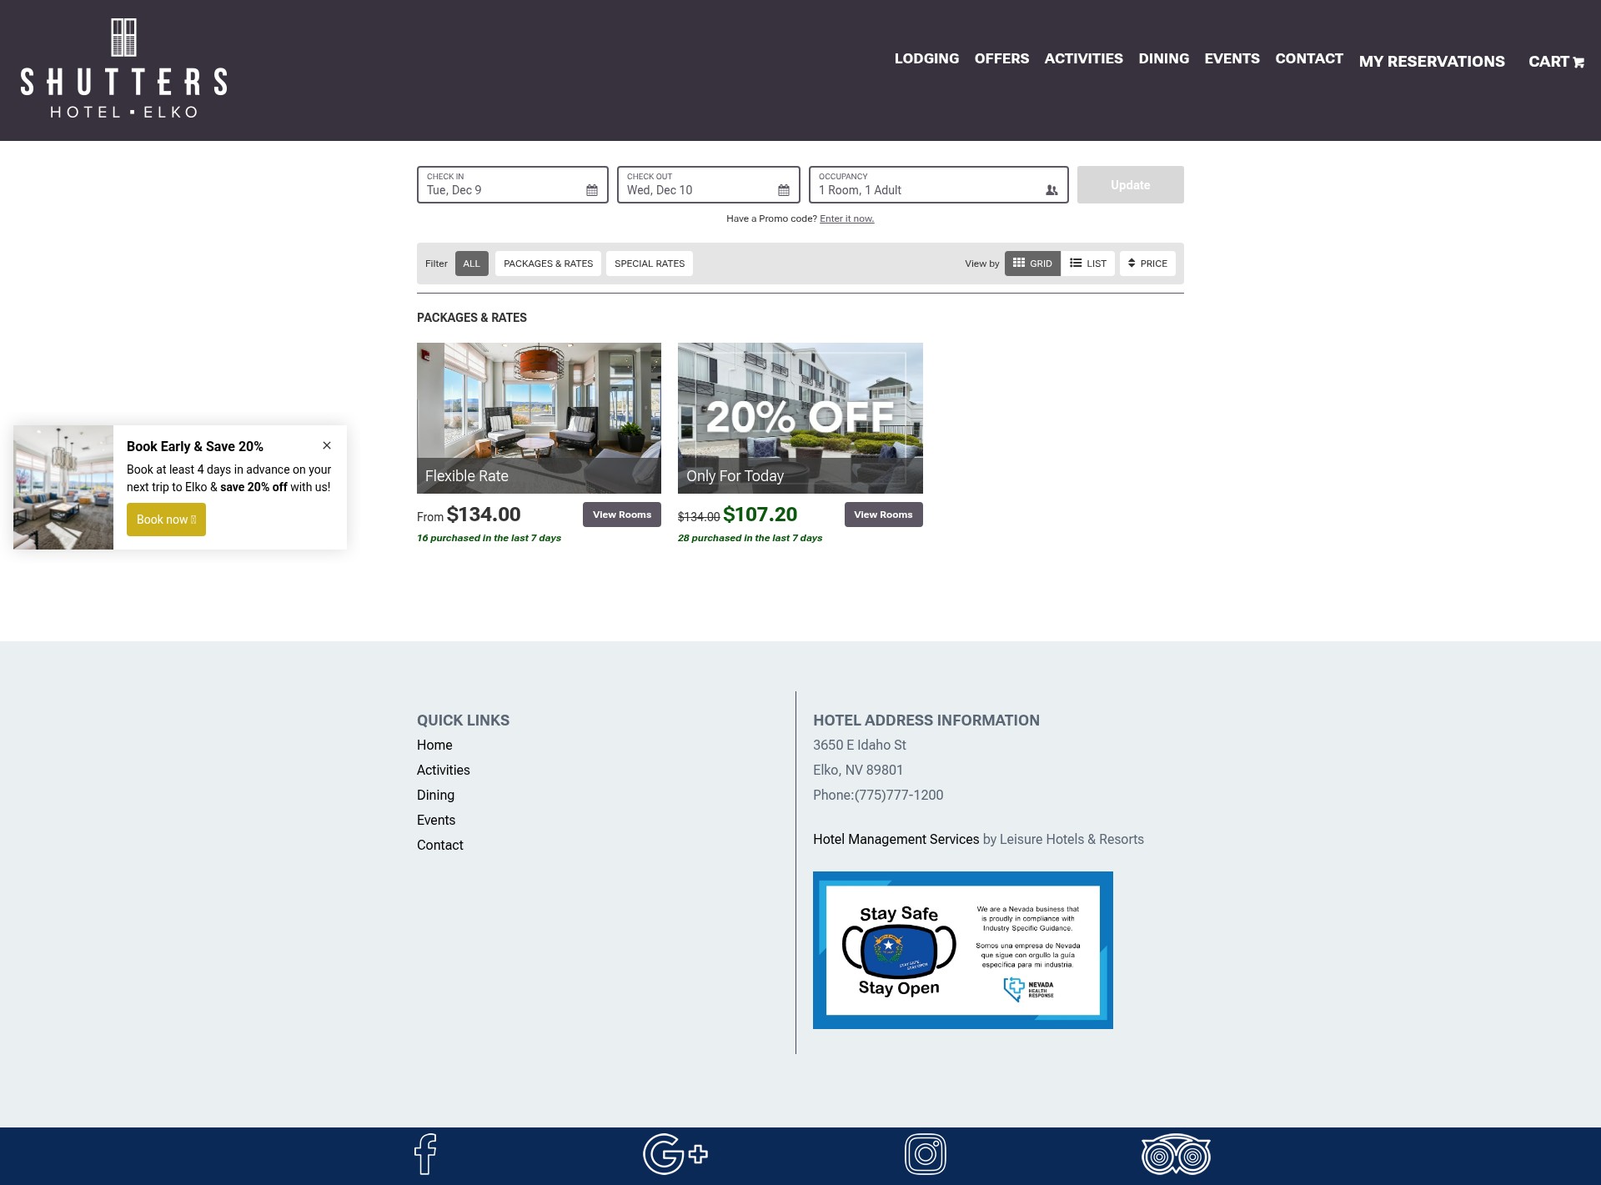This screenshot has height=1185, width=1601.
Task: Open the Flexible Rate room image
Action: coord(539,418)
